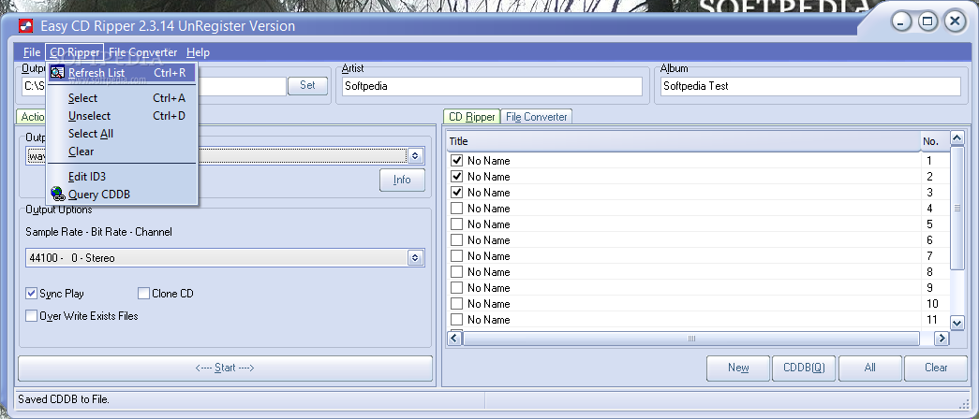The image size is (979, 419).
Task: Enable the Clone CD checkbox
Action: pyautogui.click(x=143, y=293)
